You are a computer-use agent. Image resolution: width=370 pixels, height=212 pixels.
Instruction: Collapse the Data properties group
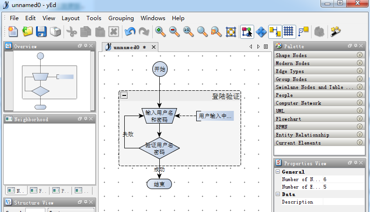click(278, 194)
